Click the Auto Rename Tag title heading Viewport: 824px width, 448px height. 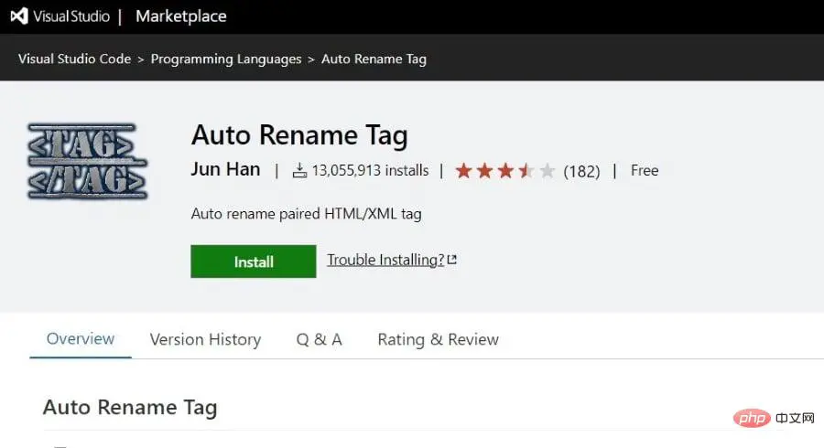(x=299, y=135)
